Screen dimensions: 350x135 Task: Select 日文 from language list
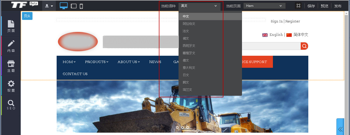click(186, 75)
